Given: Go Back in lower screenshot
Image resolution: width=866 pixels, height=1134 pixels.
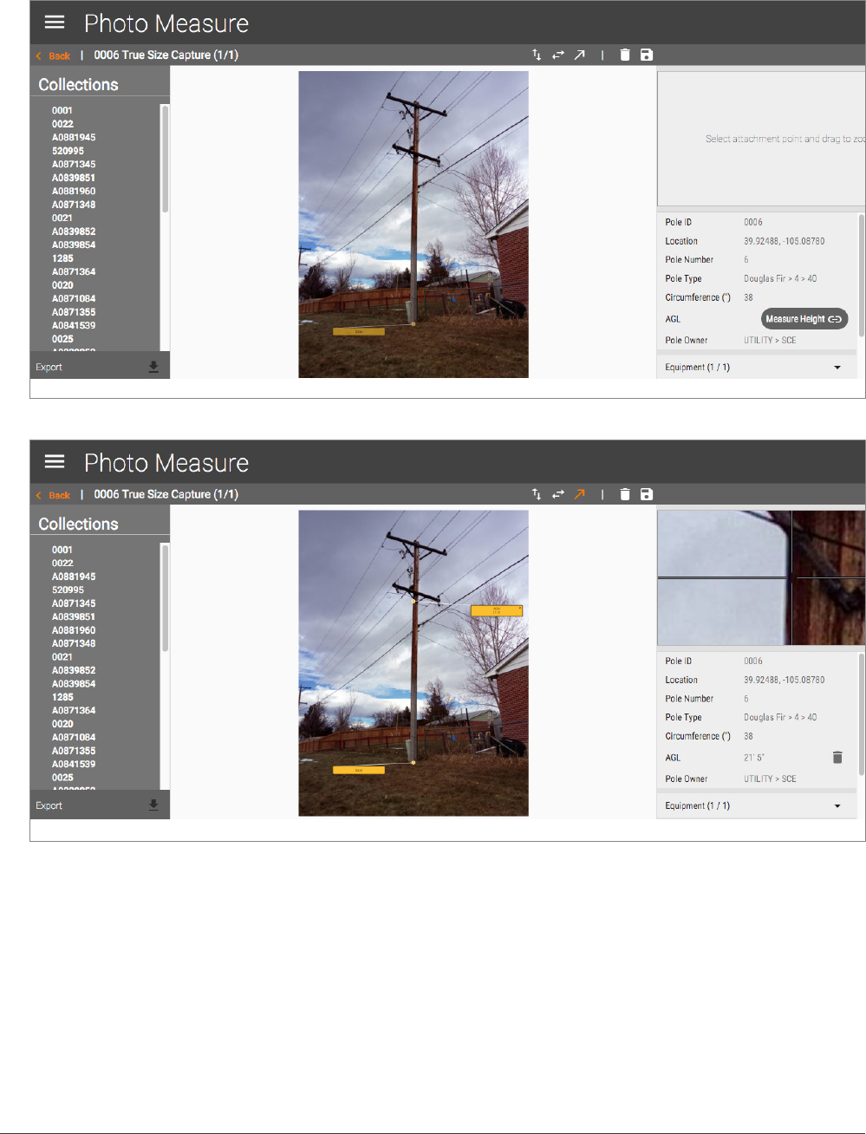Looking at the screenshot, I should [54, 495].
